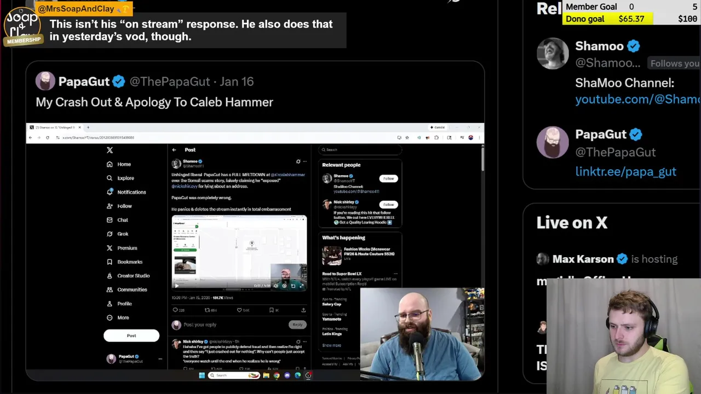Enter fullscreen on the embedded video
Screen dimensions: 701x394
point(301,285)
